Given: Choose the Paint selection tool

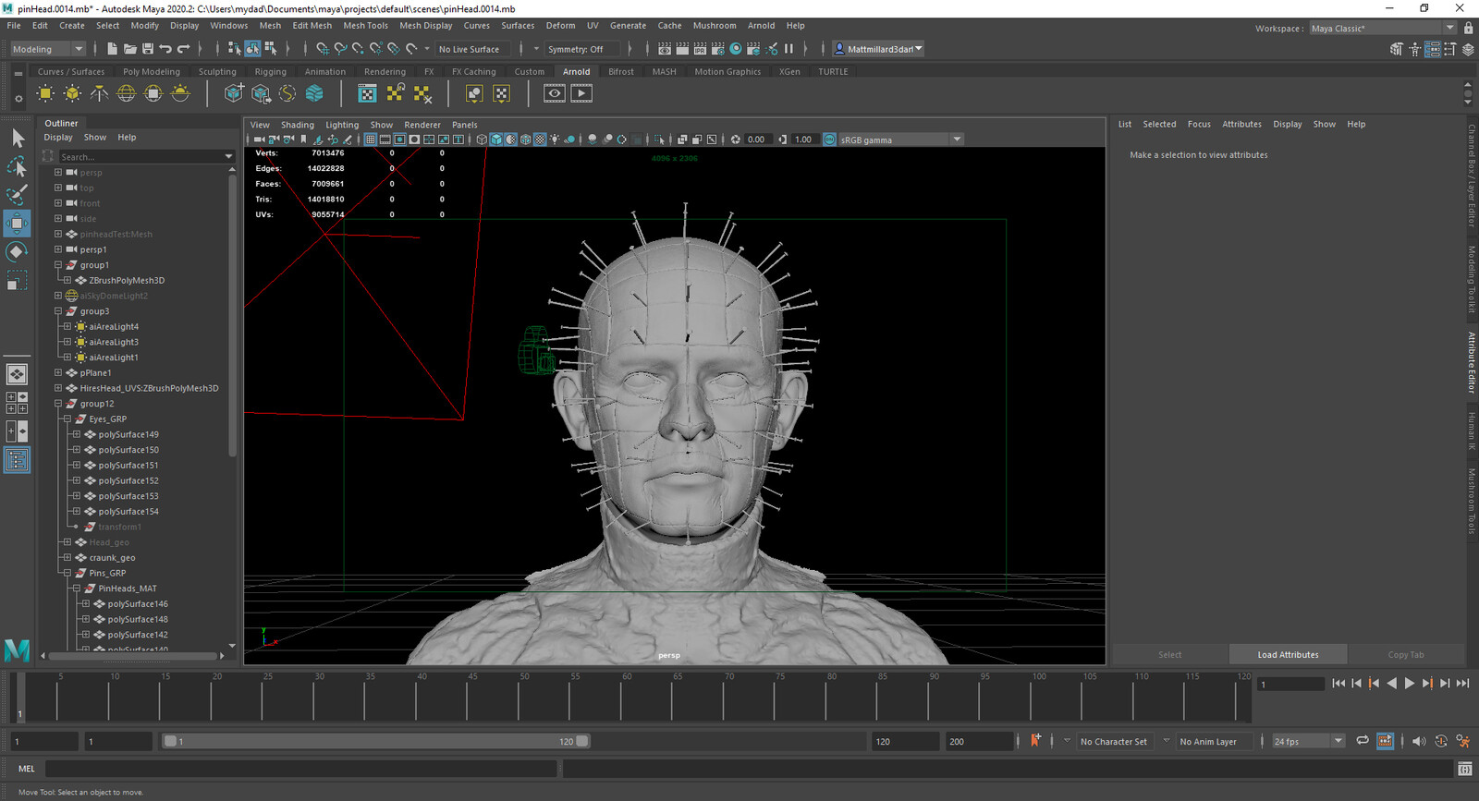Looking at the screenshot, I should (18, 195).
